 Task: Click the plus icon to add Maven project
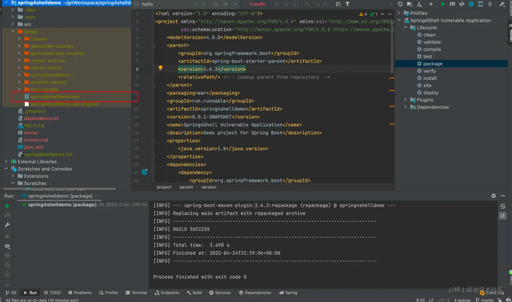tap(431, 4)
